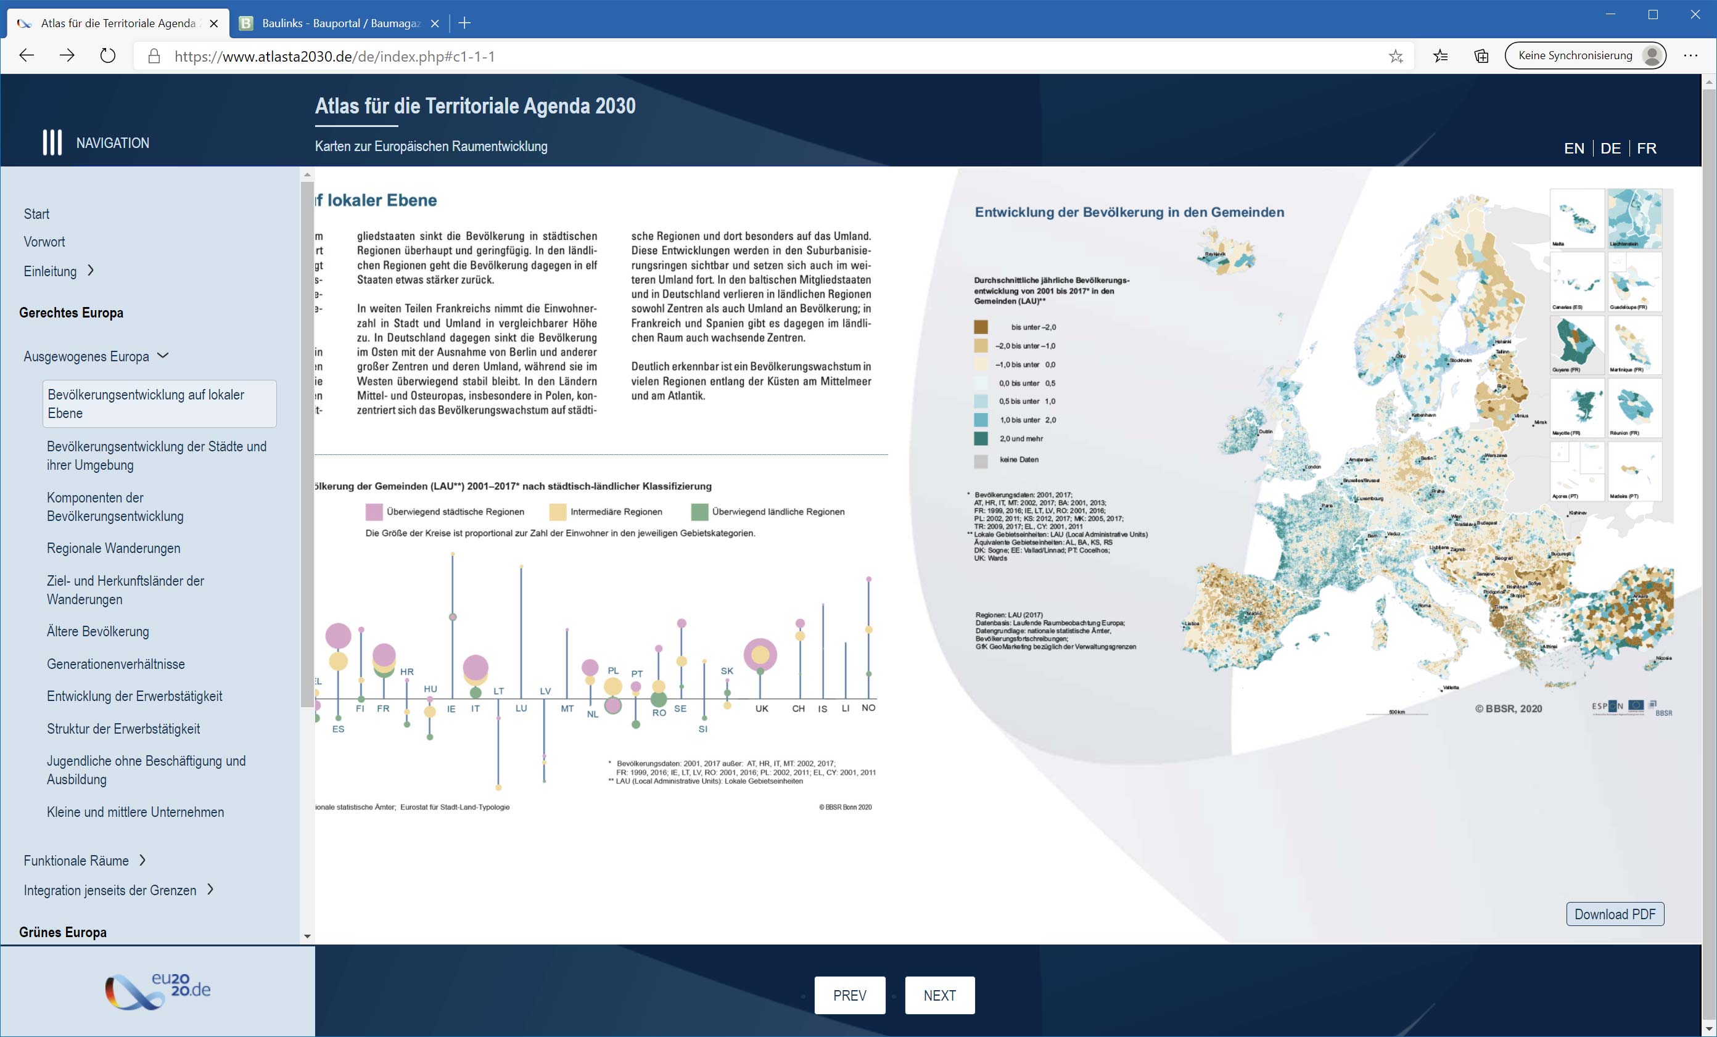The height and width of the screenshot is (1037, 1717).
Task: Open new browser tab with plus
Action: click(465, 23)
